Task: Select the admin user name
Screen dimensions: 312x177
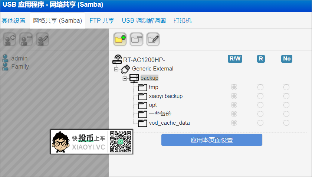Action: 19,58
